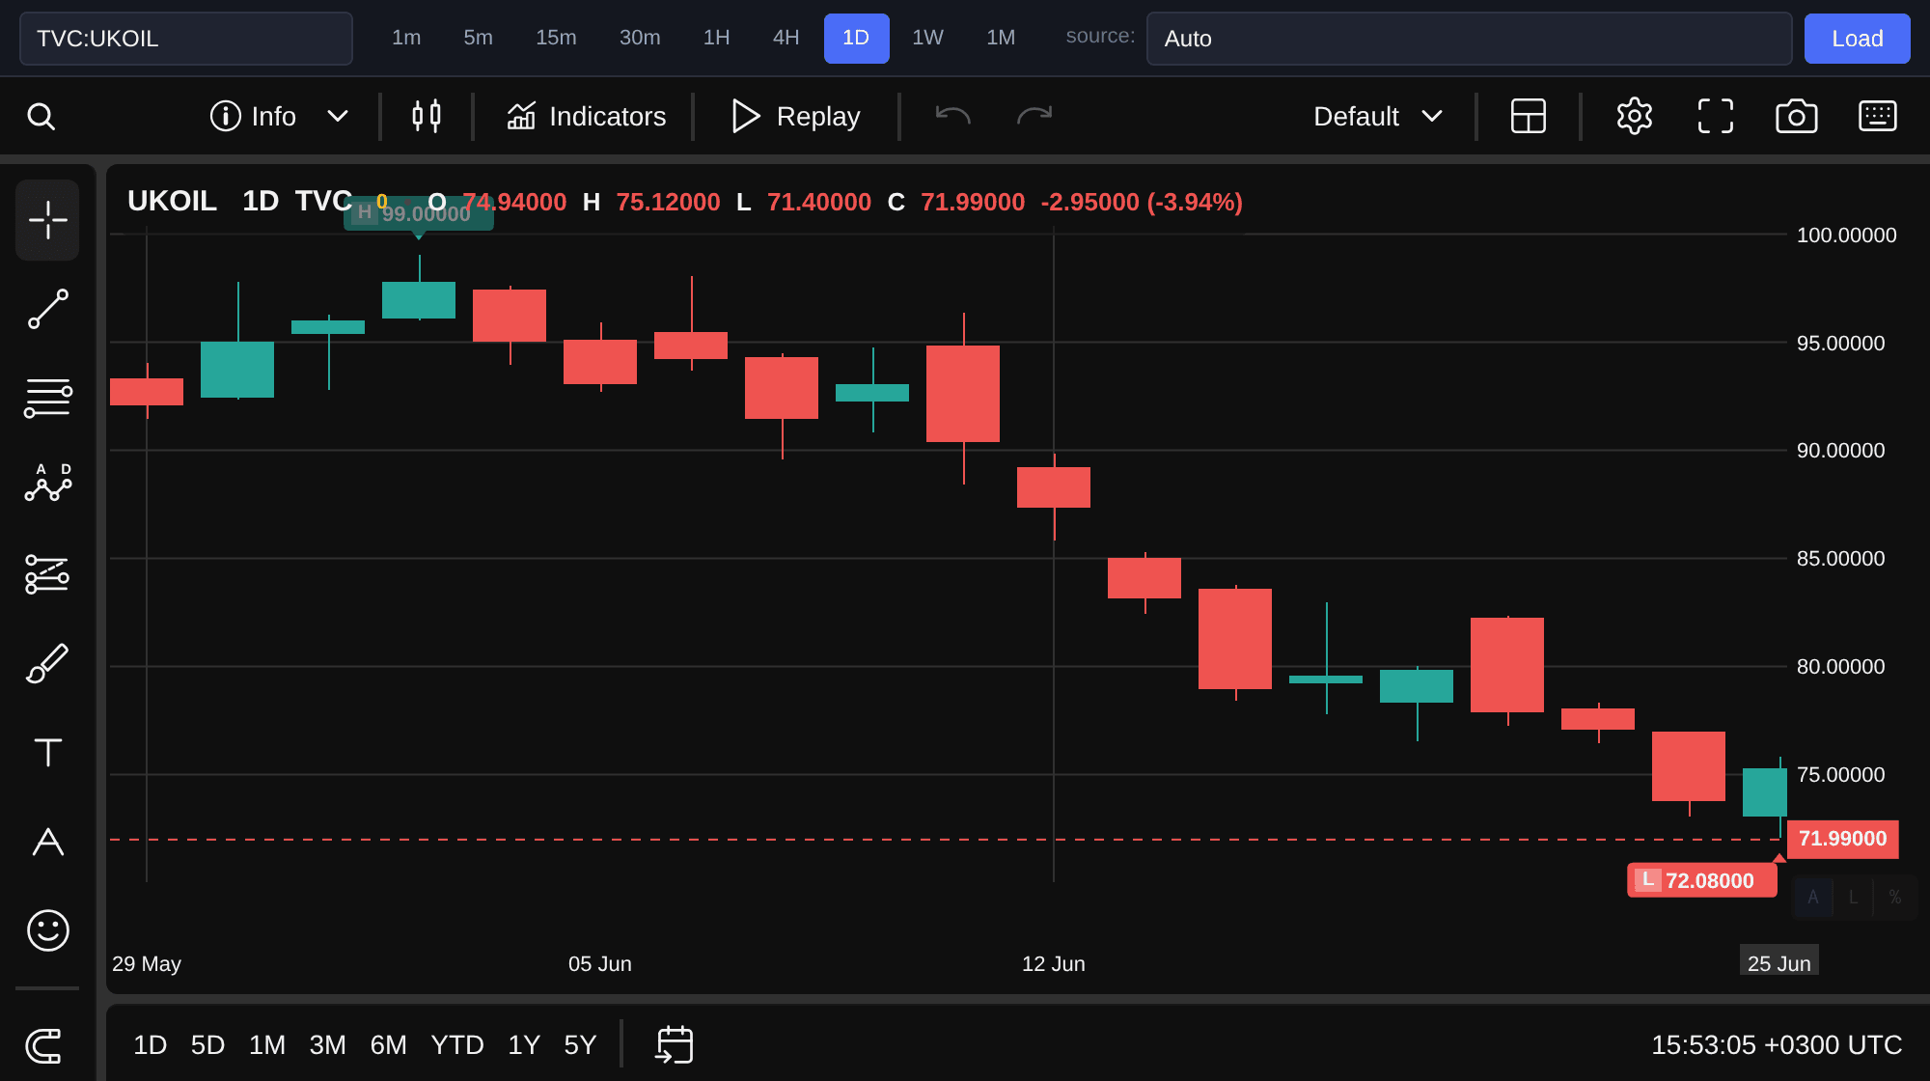Viewport: 1930px width, 1081px height.
Task: Switch to 5m timeframe
Action: [478, 38]
